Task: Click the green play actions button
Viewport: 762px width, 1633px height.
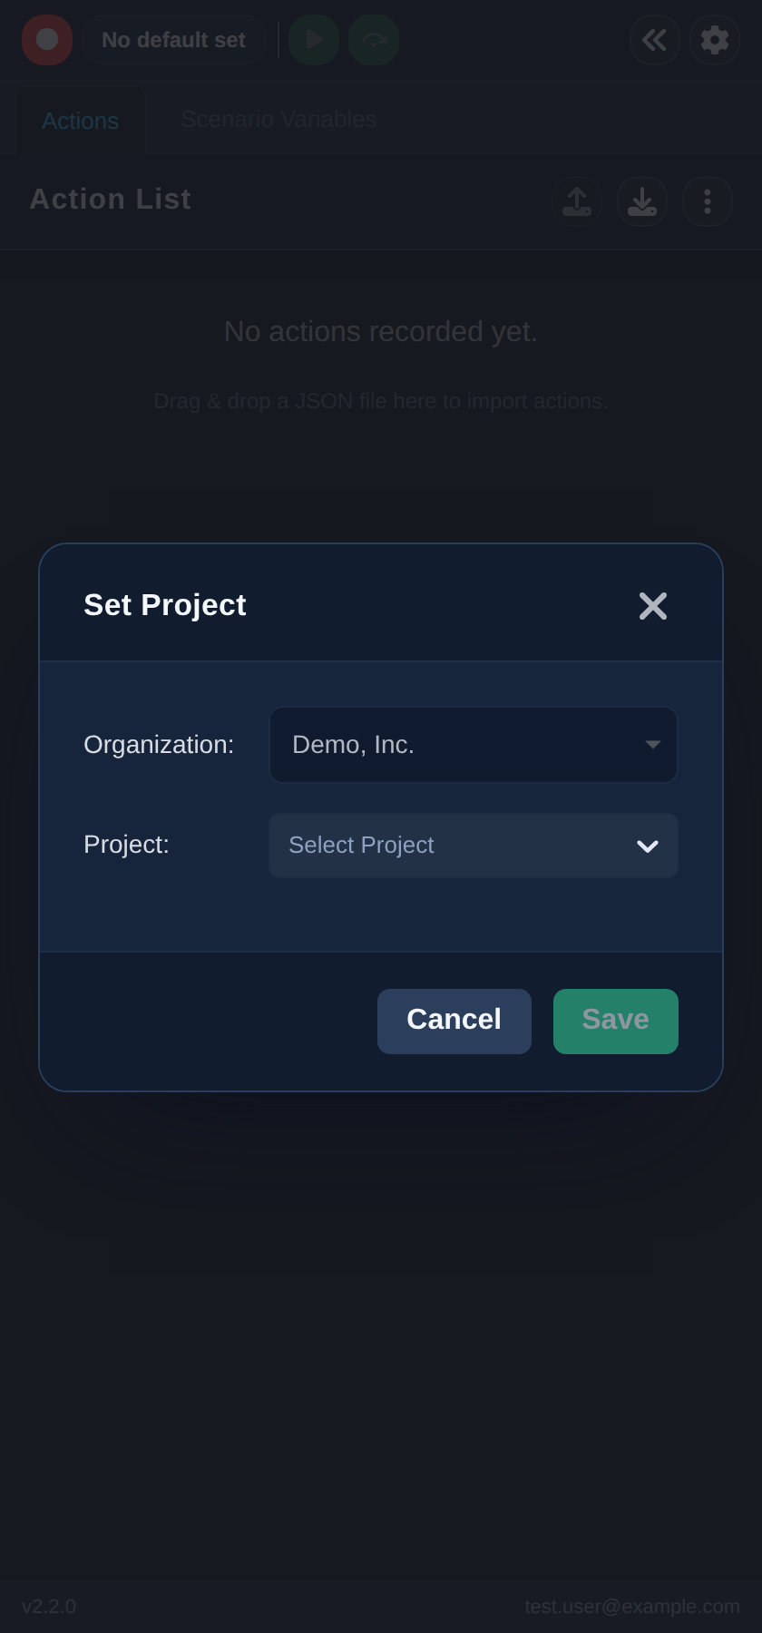Action: coord(314,40)
